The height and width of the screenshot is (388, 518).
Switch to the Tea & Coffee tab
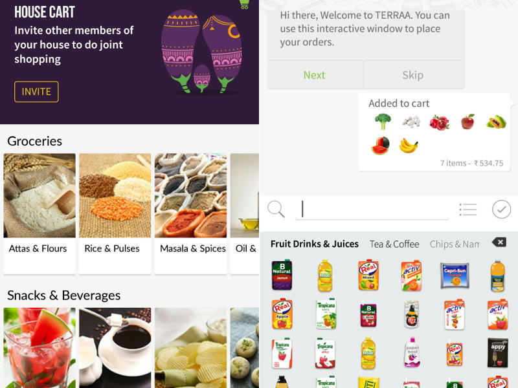pyautogui.click(x=394, y=244)
